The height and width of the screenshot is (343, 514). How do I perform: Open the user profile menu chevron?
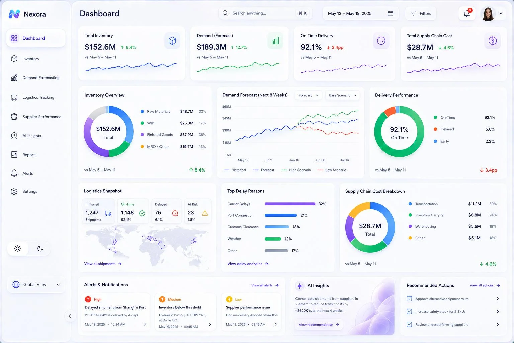(501, 14)
